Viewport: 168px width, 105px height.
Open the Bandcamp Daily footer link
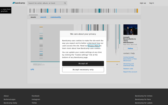point(10,103)
